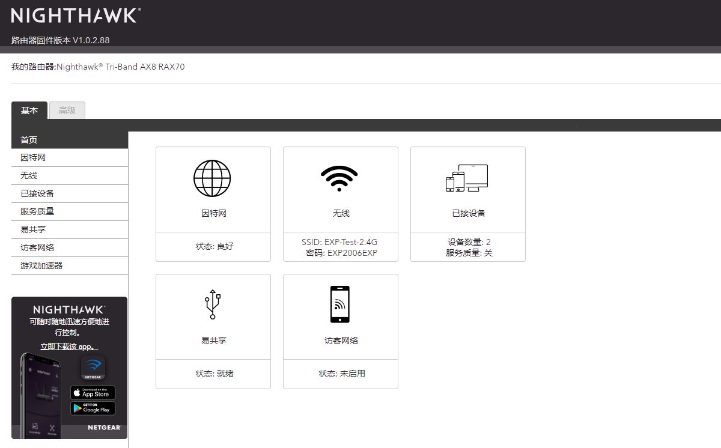Click the 已接设备 card title
The image size is (721, 448).
[x=468, y=213]
